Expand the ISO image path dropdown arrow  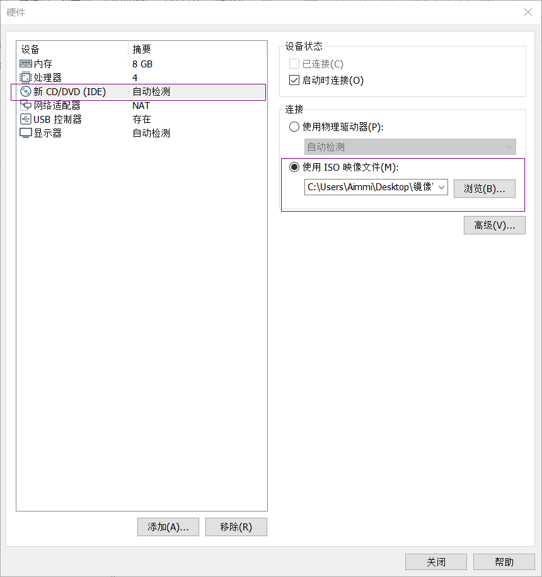(x=442, y=187)
